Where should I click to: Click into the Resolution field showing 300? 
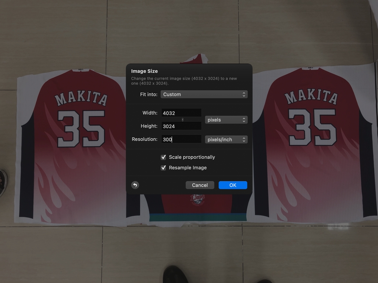(181, 139)
